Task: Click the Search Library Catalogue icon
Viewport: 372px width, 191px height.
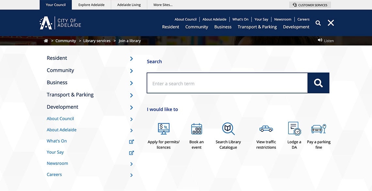Action: (228, 129)
